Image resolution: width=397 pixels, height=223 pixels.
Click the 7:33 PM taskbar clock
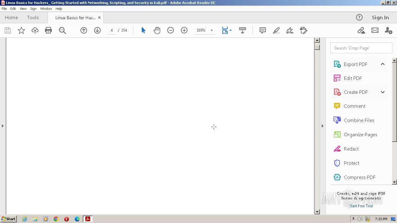(x=381, y=219)
